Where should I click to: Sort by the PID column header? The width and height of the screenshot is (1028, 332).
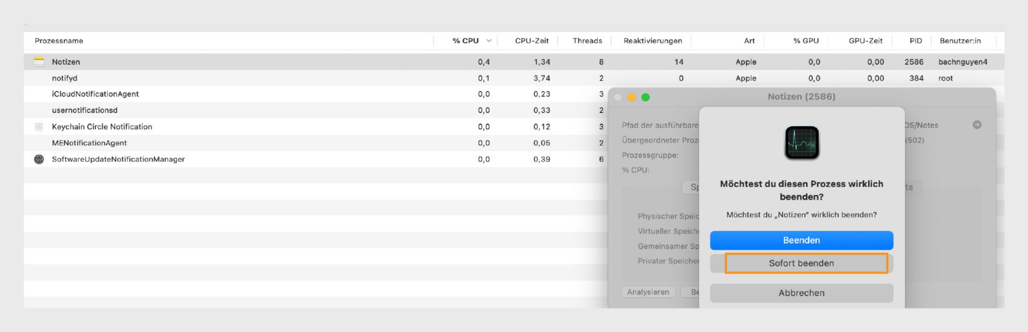tap(916, 41)
